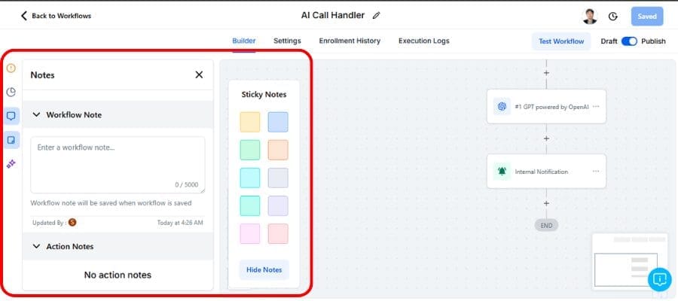Open options menu for GPT powered by OpenAI
Image resolution: width=678 pixels, height=301 pixels.
click(x=596, y=107)
